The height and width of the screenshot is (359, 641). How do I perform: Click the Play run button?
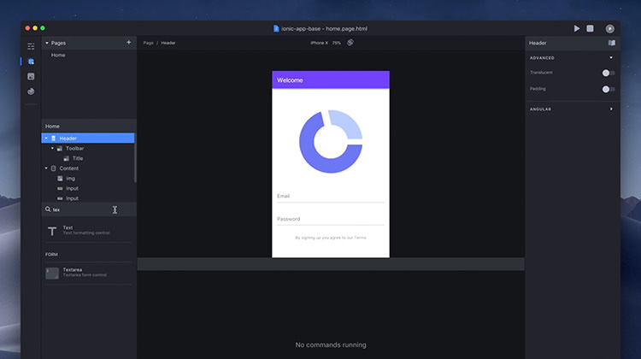click(x=577, y=28)
